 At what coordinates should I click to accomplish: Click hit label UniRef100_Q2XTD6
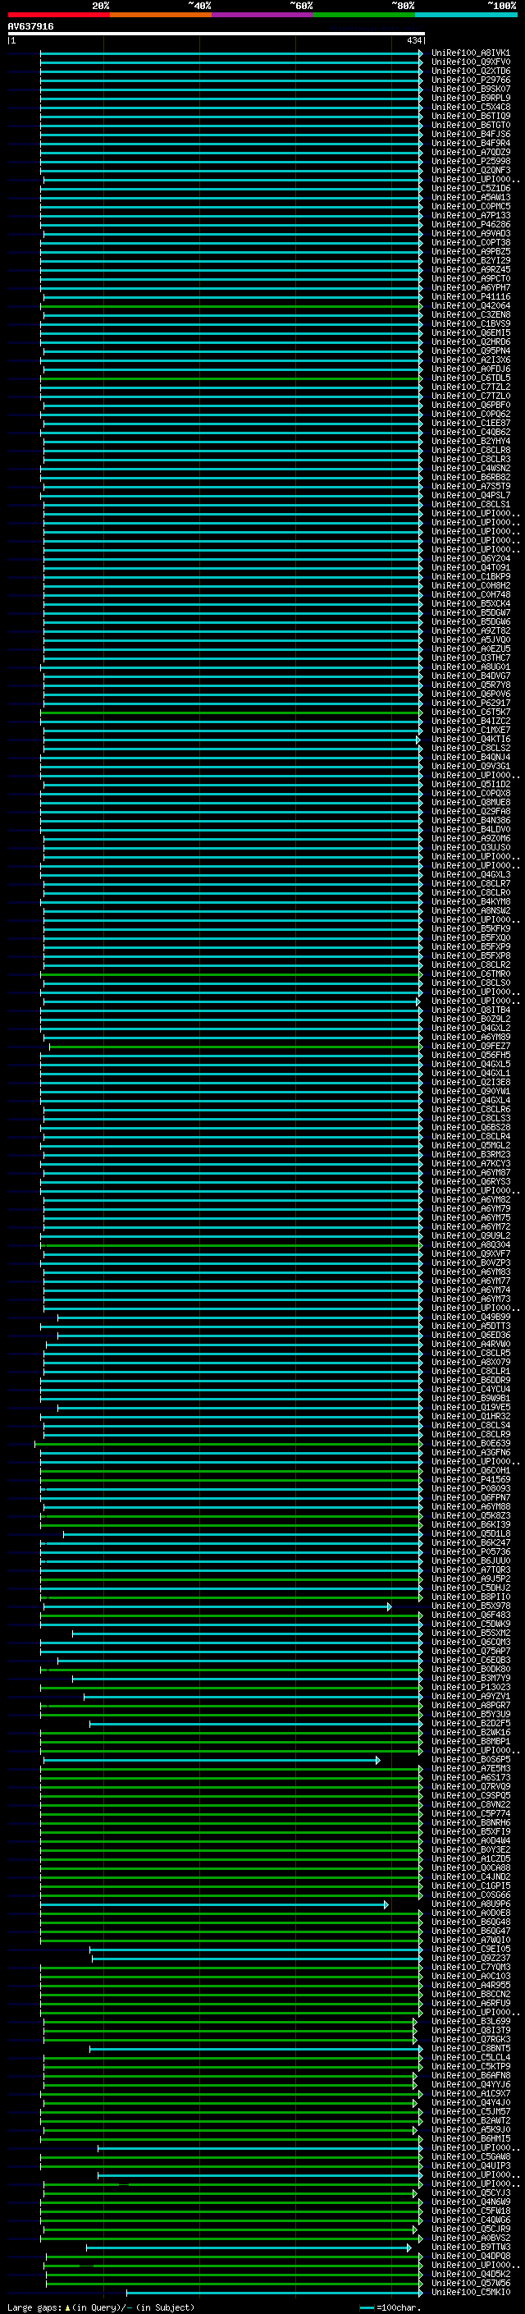coord(470,71)
